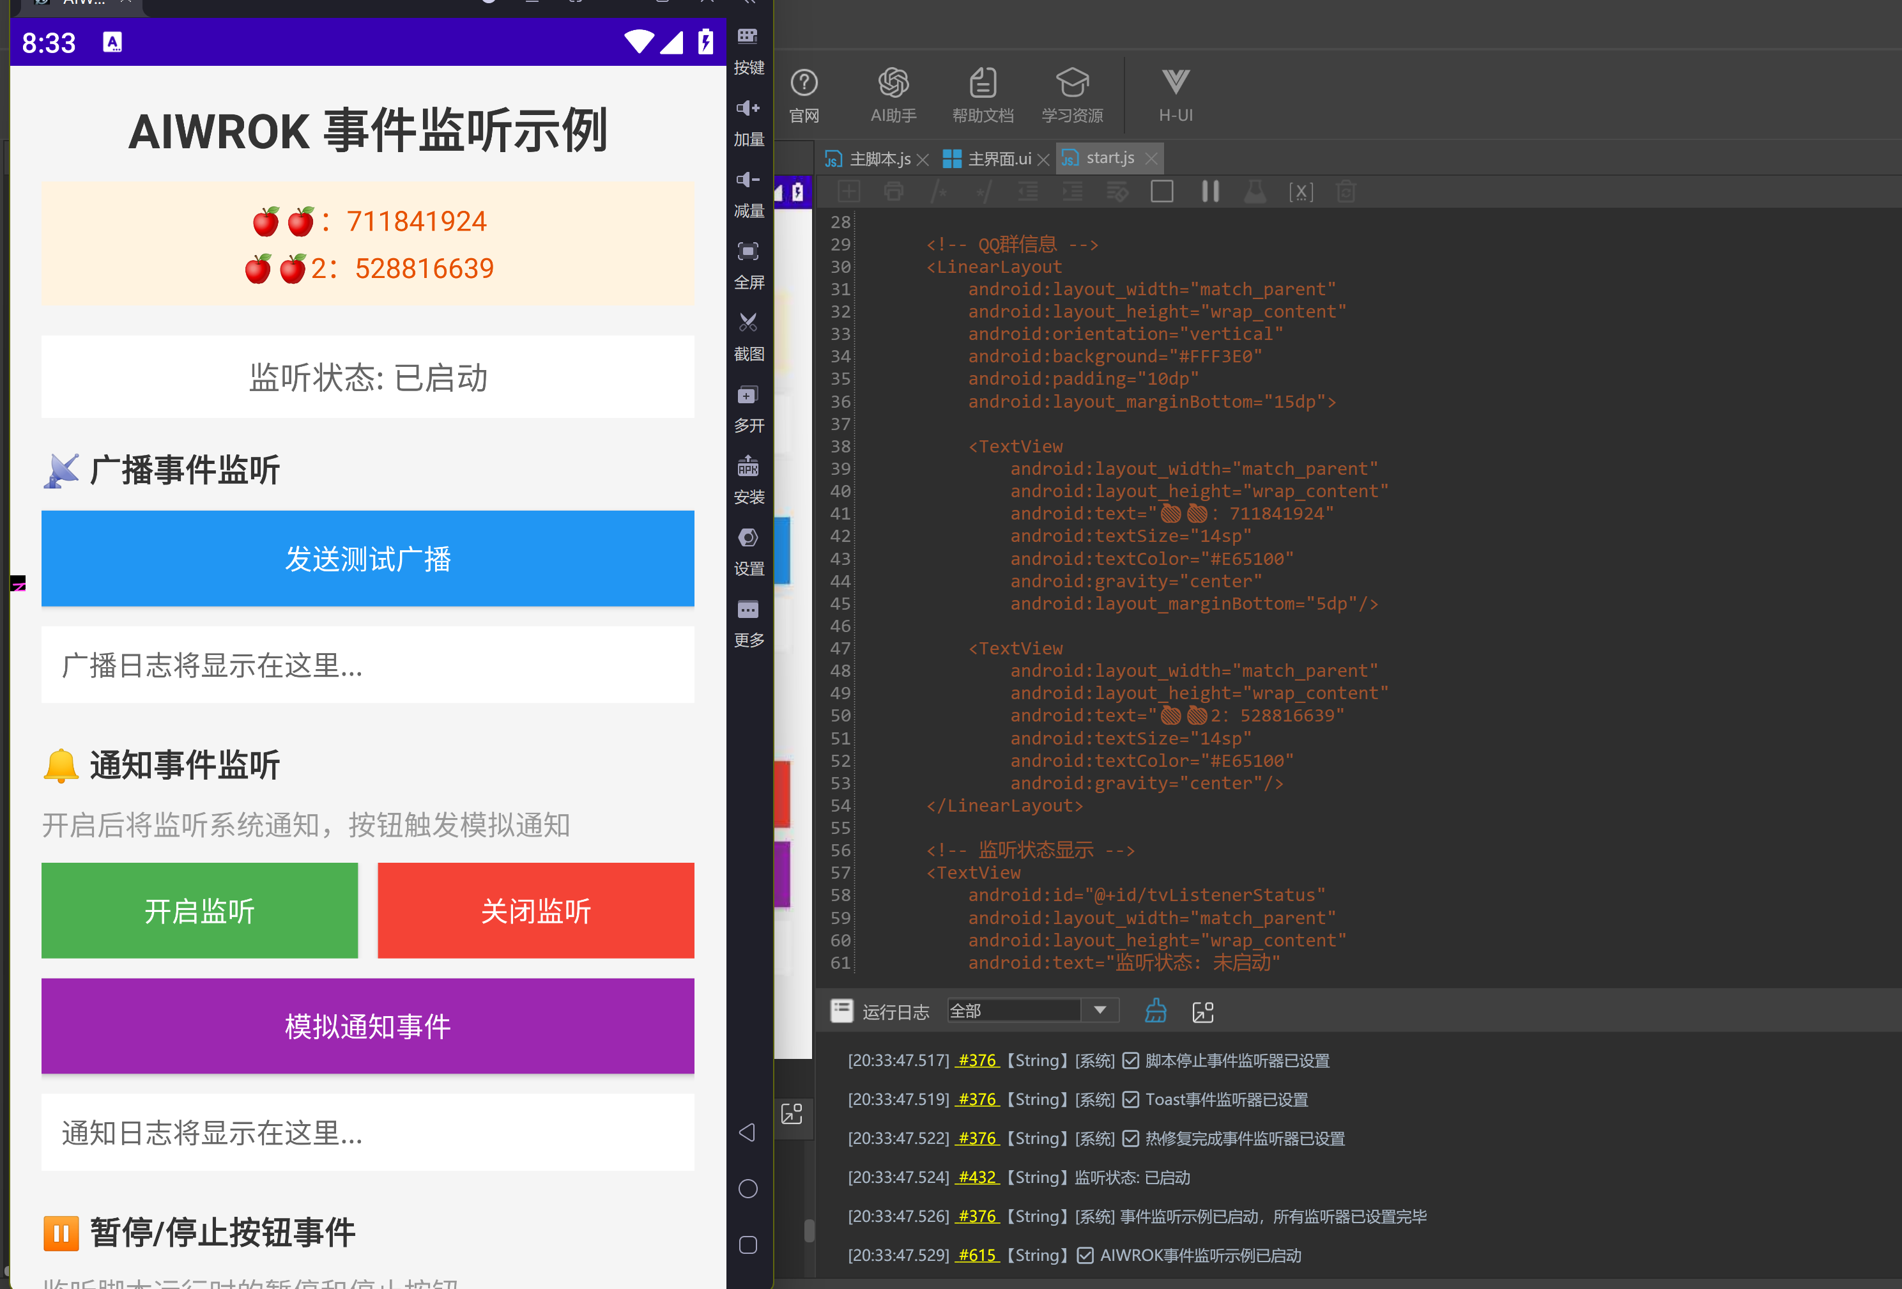Take a 截图 screenshot of the emulator
The height and width of the screenshot is (1289, 1902).
pos(748,337)
